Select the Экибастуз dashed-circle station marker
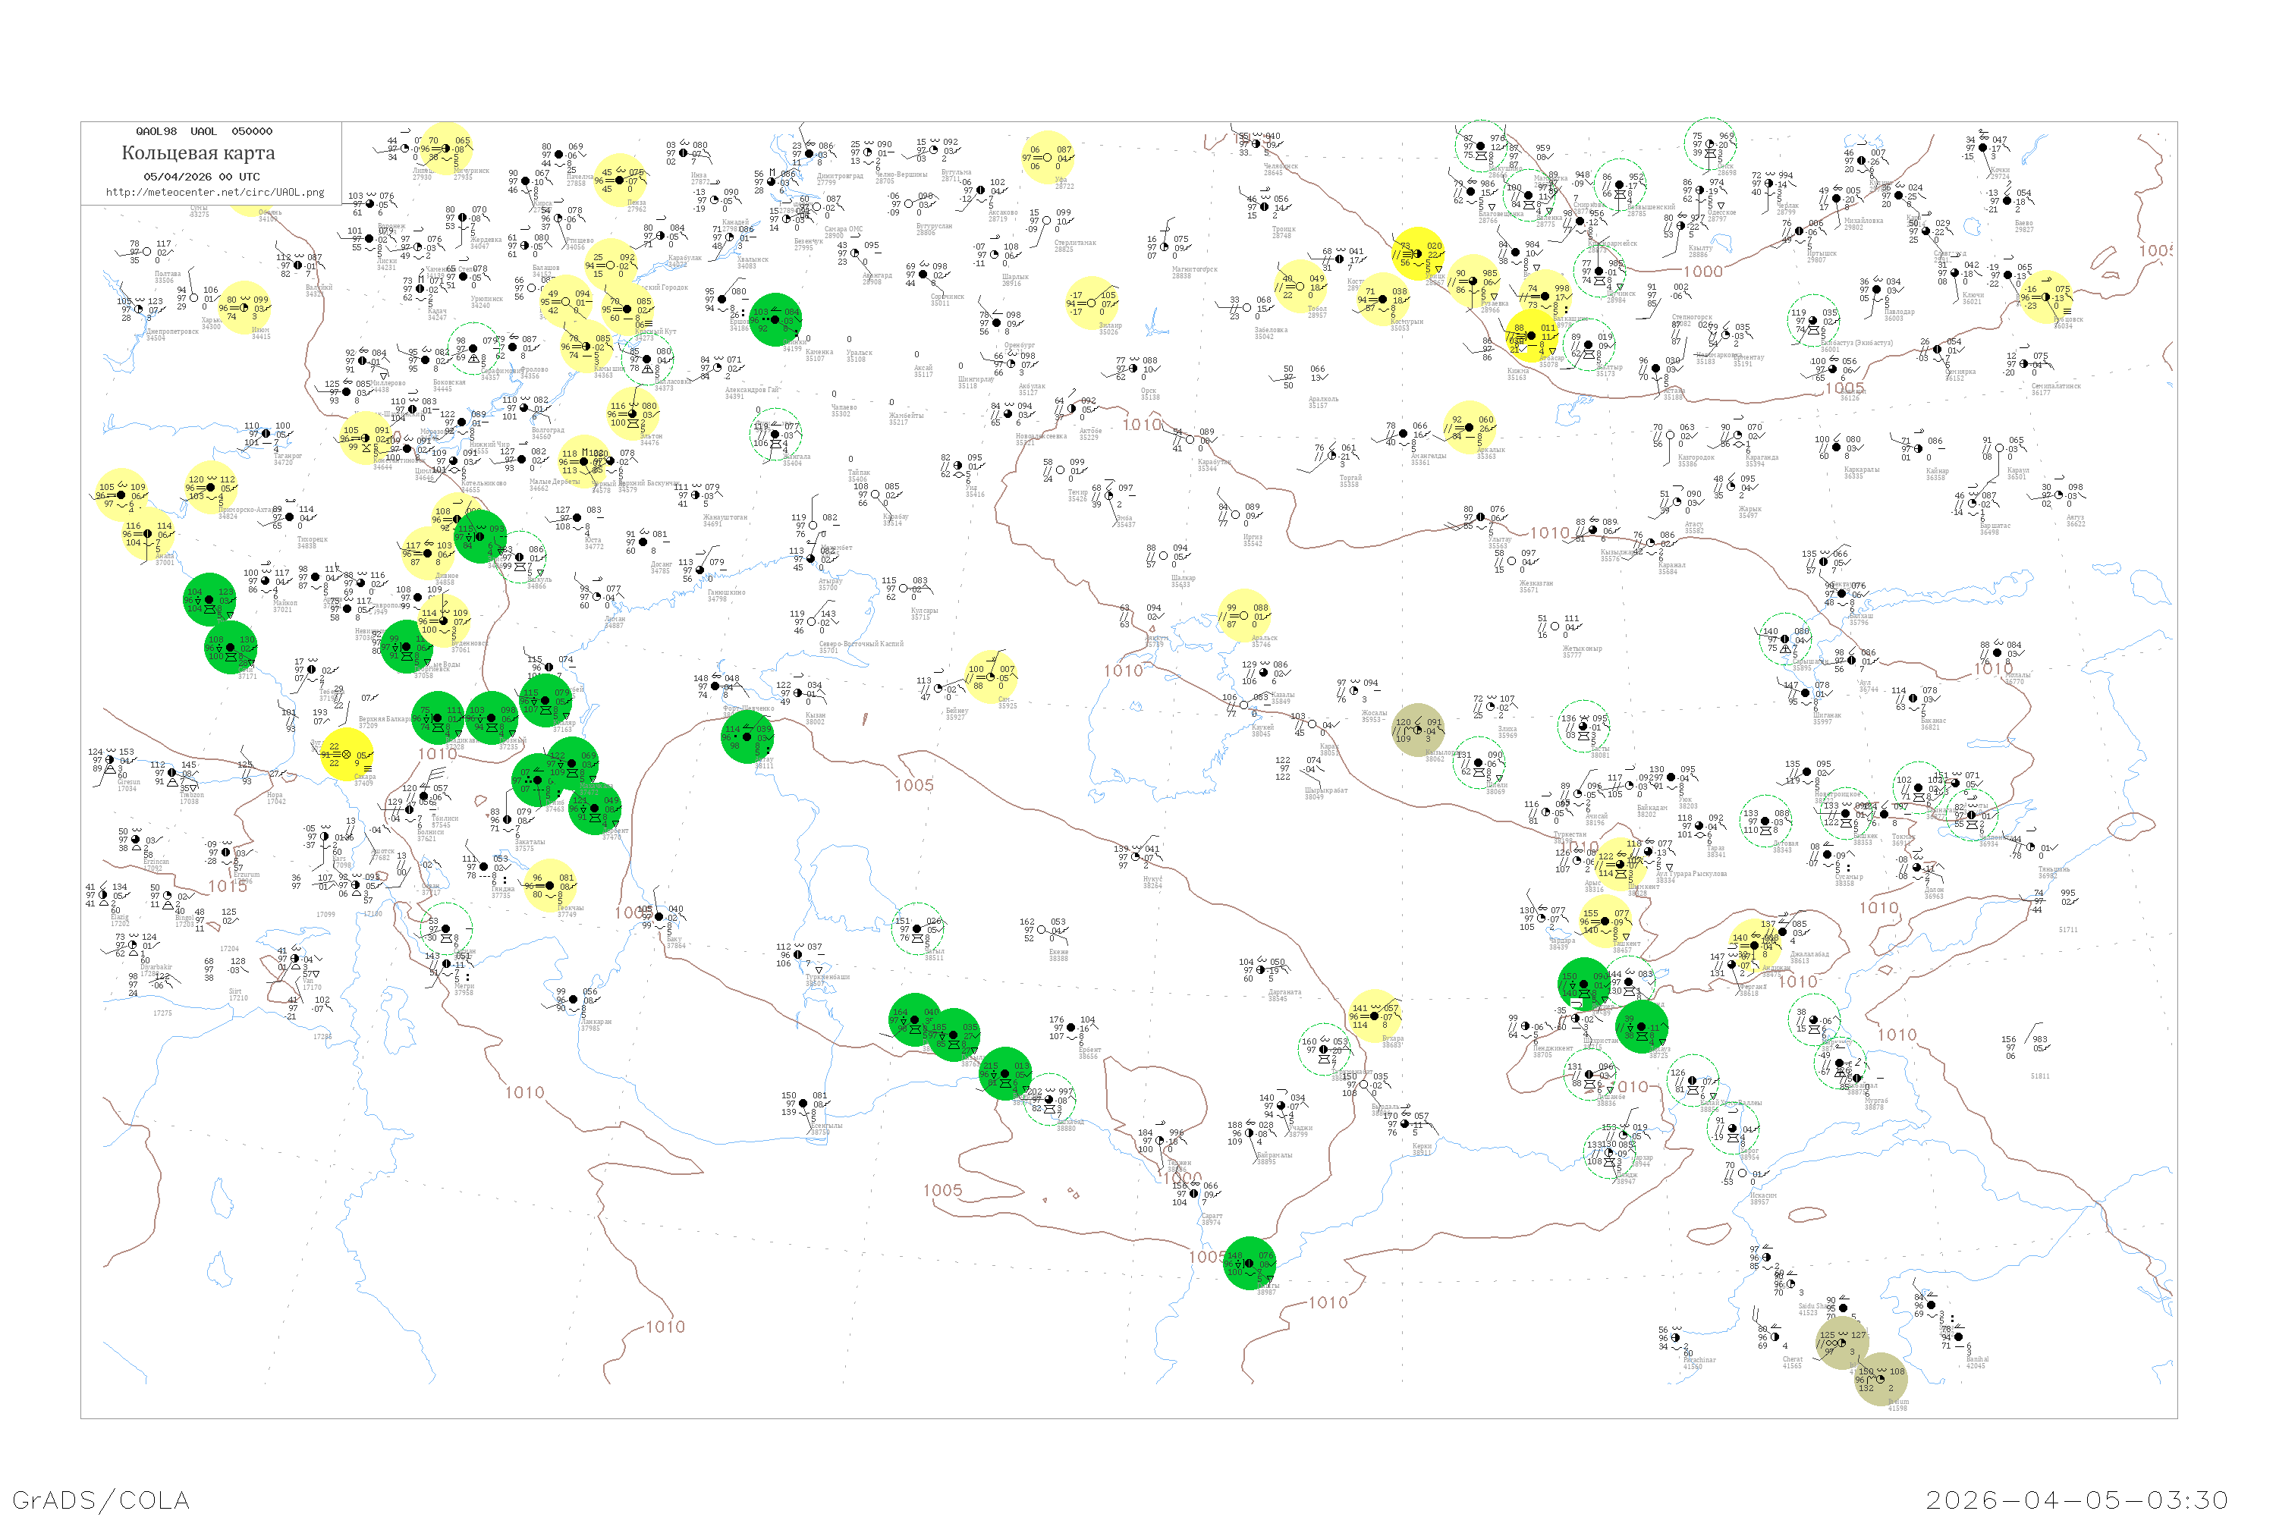Image resolution: width=2276 pixels, height=1517 pixels. click(1813, 321)
